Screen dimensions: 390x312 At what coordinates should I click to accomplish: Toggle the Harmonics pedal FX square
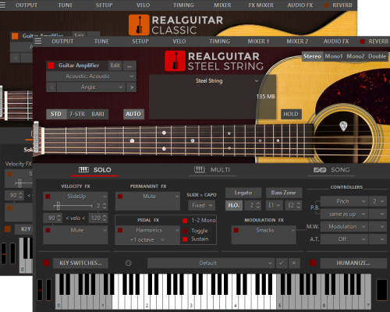(x=120, y=230)
